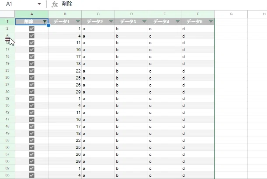Viewport: 267px width, 179px height.
Task: Select cell with value 22 in row 23
Action: pos(65,71)
